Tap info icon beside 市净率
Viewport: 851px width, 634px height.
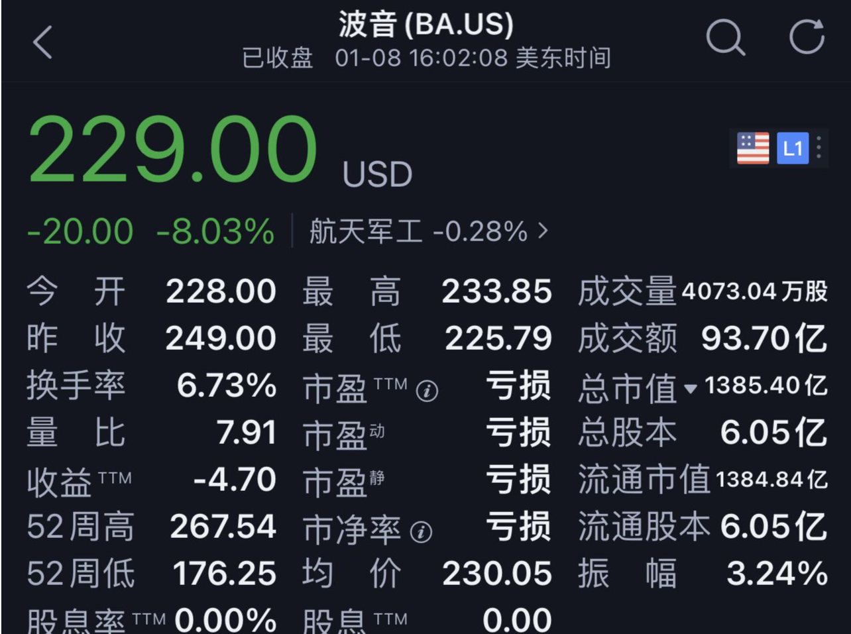tap(421, 532)
